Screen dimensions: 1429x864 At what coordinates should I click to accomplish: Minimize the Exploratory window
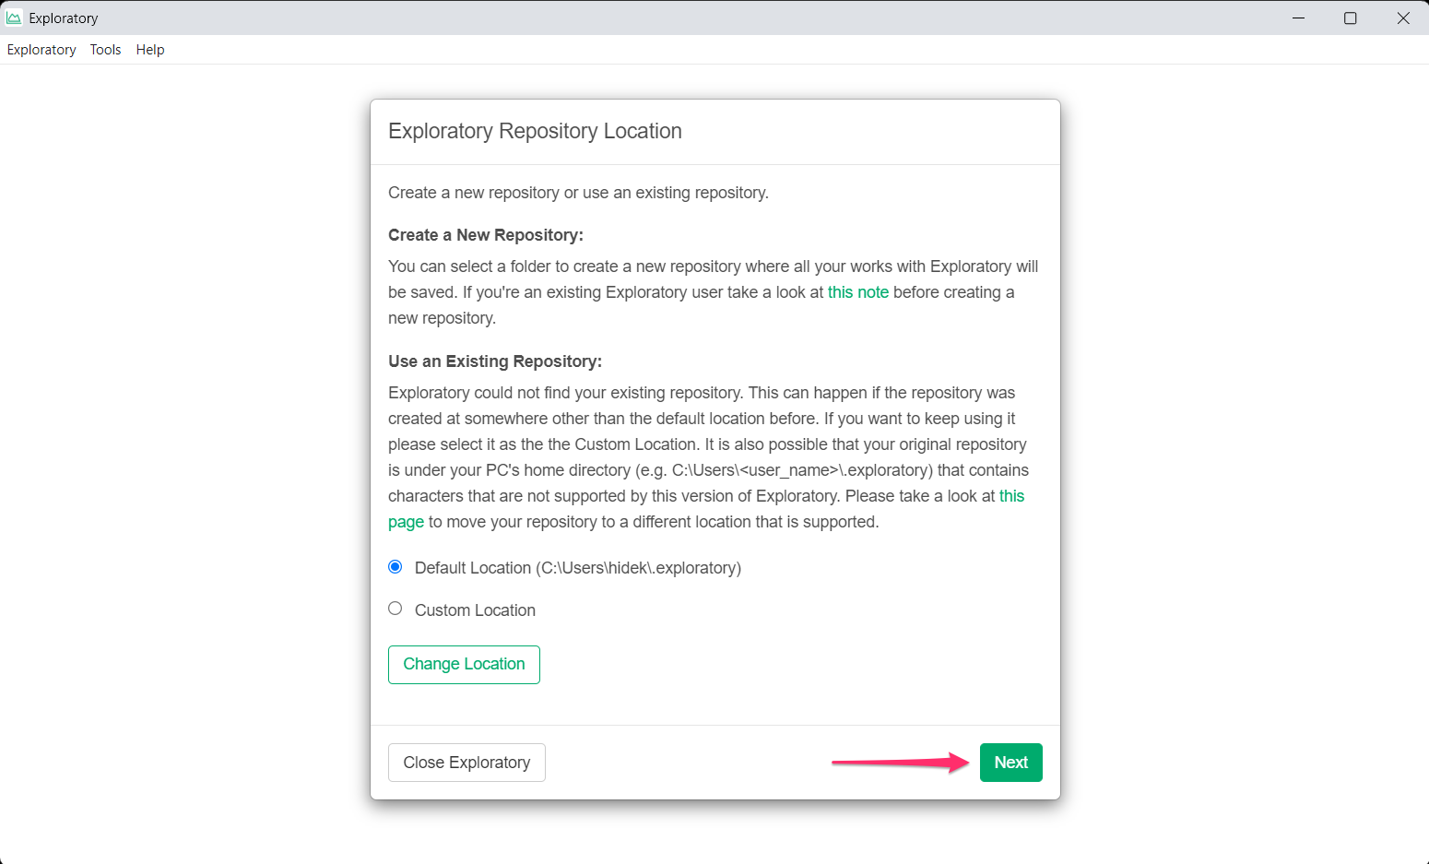(1298, 18)
